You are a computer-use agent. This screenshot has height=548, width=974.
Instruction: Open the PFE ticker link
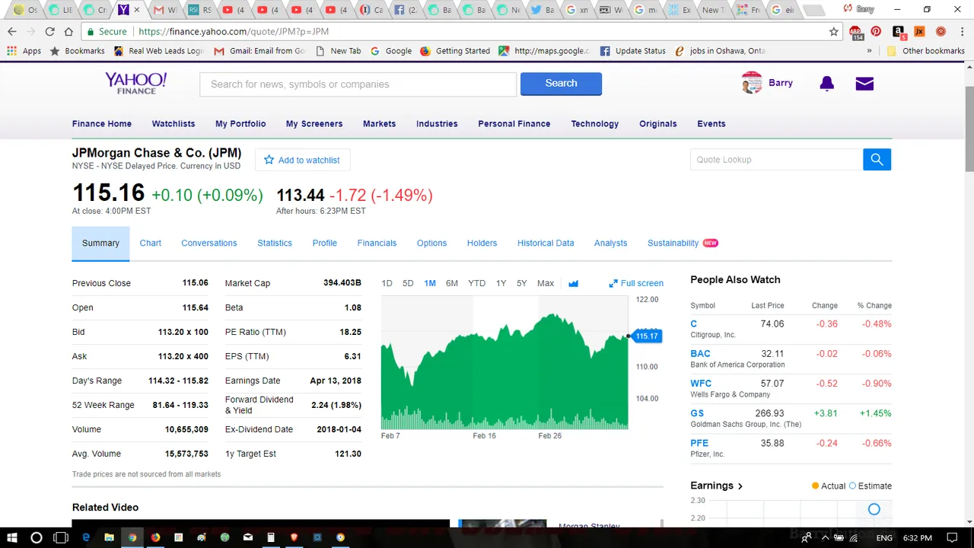[x=699, y=443]
